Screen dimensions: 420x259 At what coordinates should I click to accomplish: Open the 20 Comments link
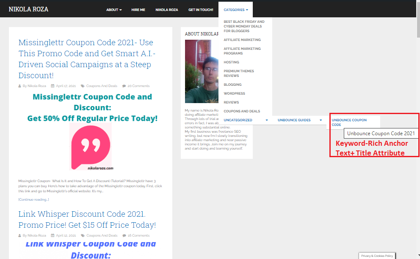coord(138,86)
